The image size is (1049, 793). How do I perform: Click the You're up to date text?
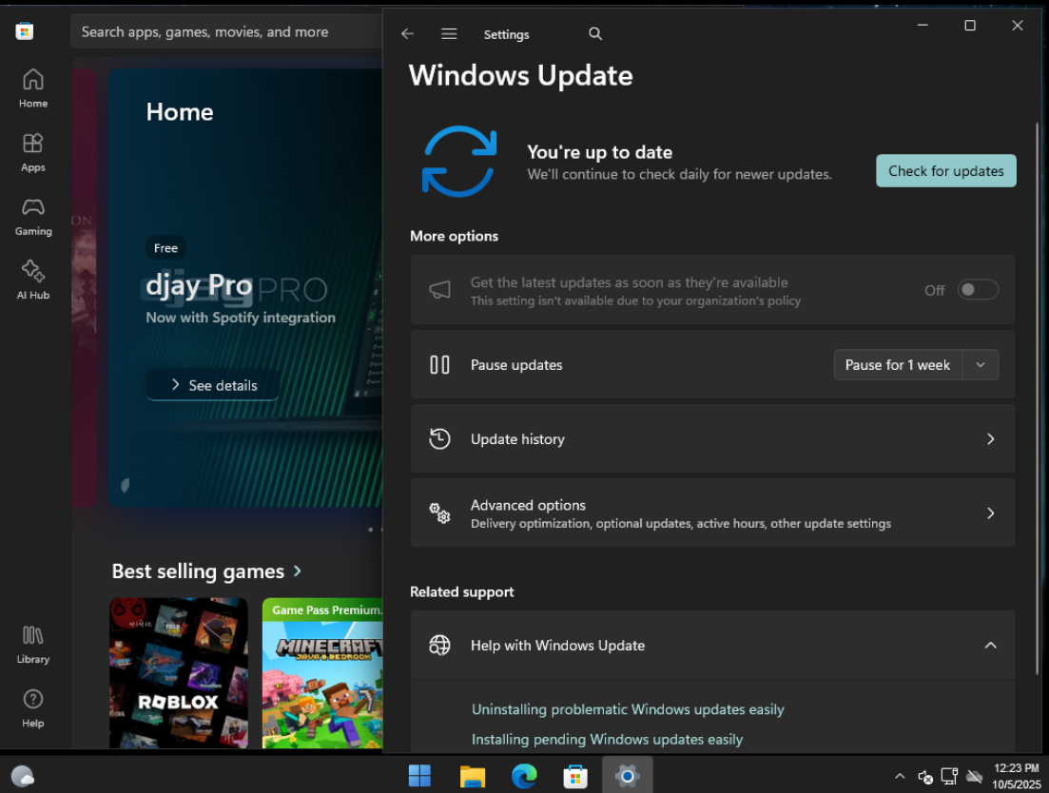(599, 152)
